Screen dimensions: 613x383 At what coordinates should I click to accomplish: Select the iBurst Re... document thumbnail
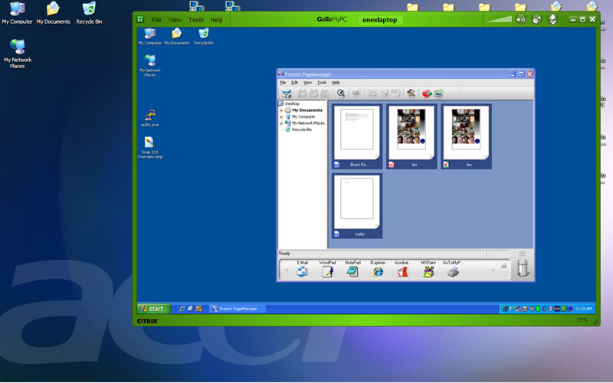[x=357, y=136]
